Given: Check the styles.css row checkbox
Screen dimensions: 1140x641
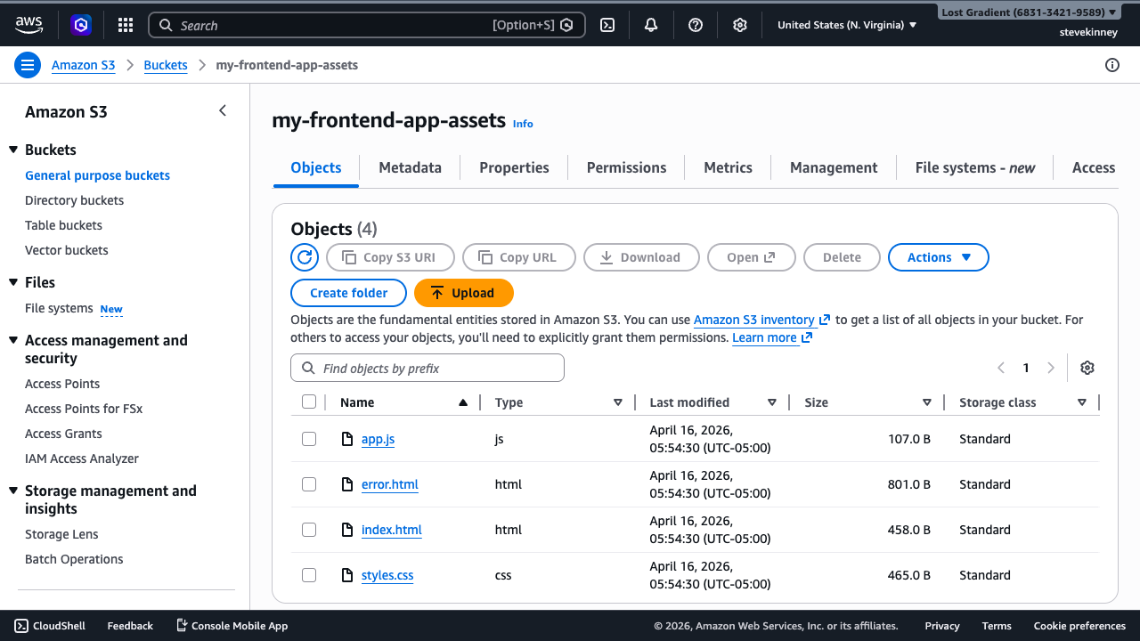Looking at the screenshot, I should pos(309,575).
